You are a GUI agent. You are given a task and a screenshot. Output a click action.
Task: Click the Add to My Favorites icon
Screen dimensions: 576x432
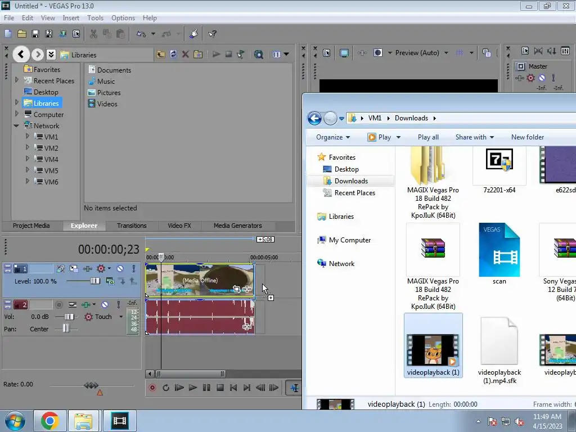tap(198, 55)
